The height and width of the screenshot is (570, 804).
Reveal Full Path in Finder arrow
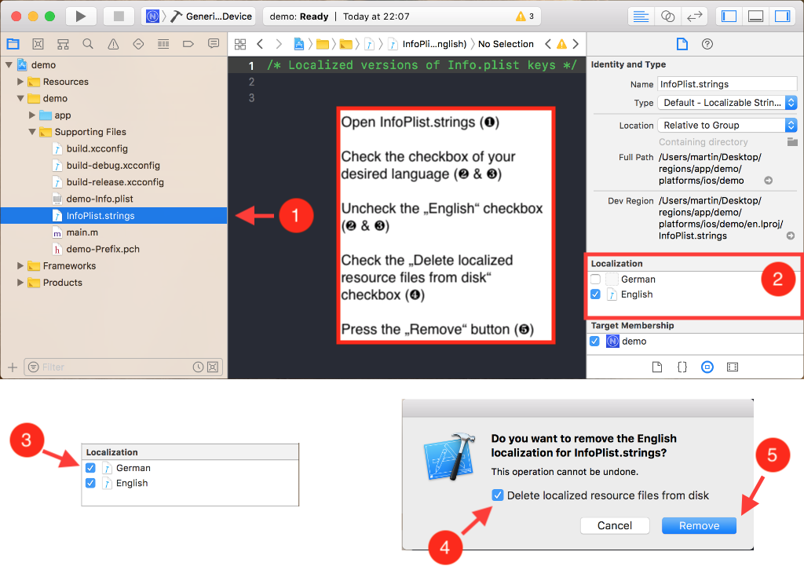768,181
